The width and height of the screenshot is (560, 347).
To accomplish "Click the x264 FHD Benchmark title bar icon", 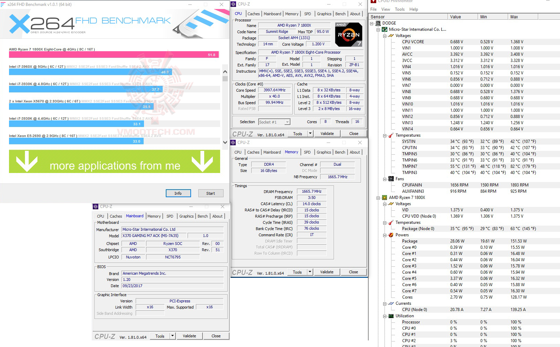I will pos(3,4).
